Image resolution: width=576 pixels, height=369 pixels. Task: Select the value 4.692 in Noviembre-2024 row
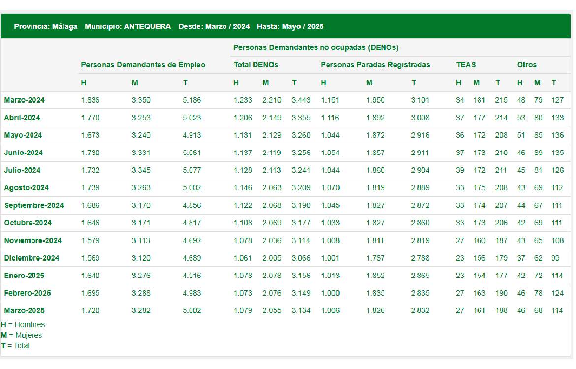[x=192, y=241]
